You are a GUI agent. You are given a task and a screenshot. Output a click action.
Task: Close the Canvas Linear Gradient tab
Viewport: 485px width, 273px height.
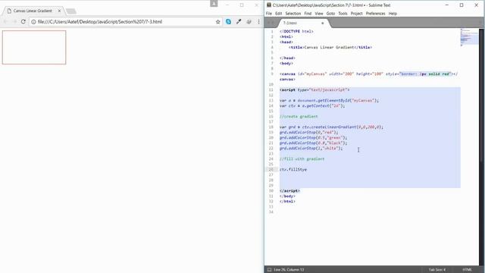[x=59, y=11]
